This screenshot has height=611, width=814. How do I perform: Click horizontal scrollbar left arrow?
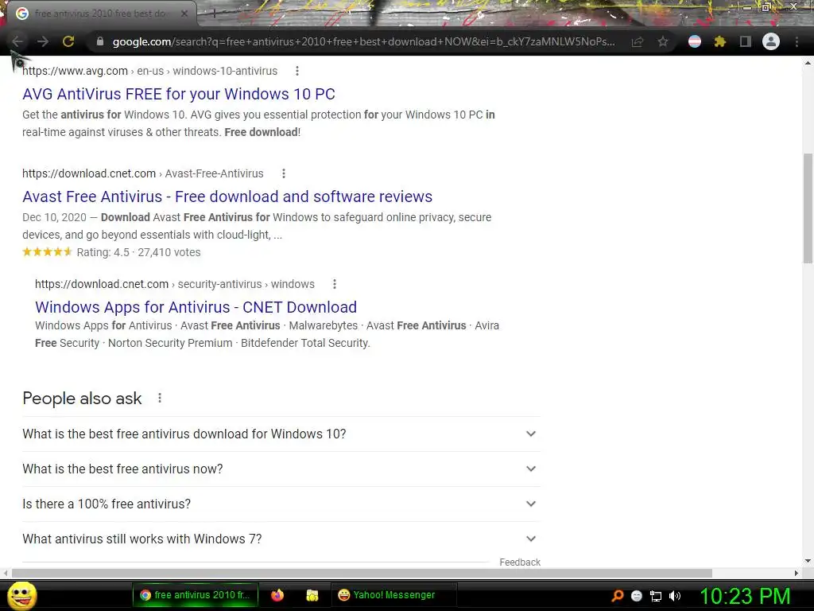pyautogui.click(x=6, y=573)
